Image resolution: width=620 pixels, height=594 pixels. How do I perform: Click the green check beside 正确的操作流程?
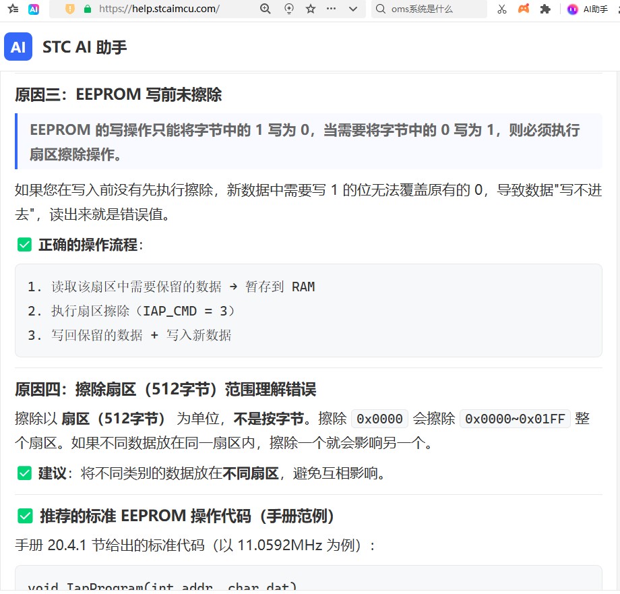24,245
